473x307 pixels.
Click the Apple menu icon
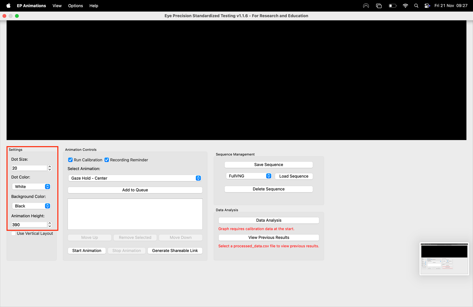pos(8,6)
